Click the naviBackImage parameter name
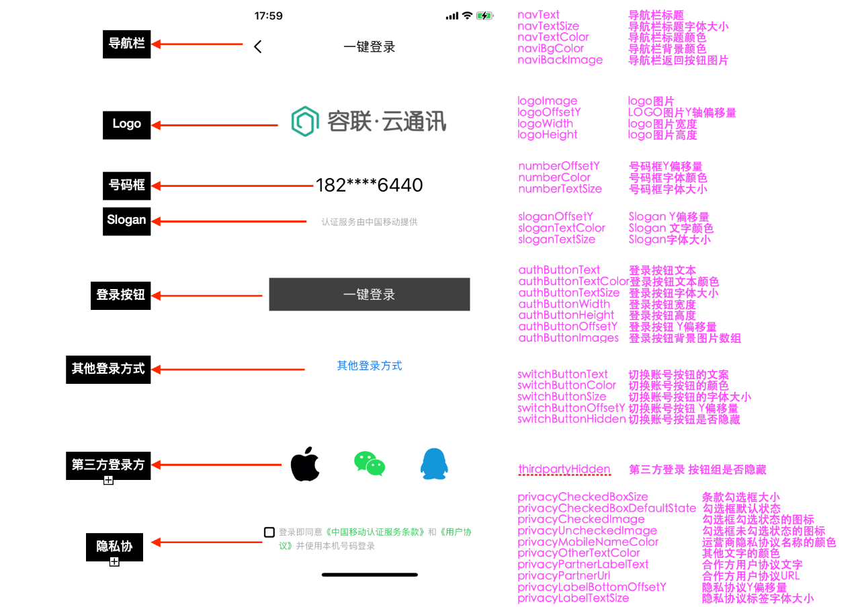The height and width of the screenshot is (607, 860). [560, 60]
